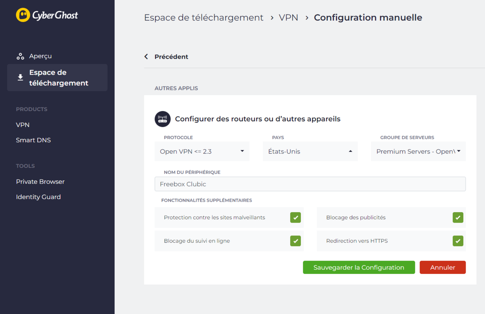
Task: Click the download icon beside Espace de téléchargement
Action: (x=20, y=77)
